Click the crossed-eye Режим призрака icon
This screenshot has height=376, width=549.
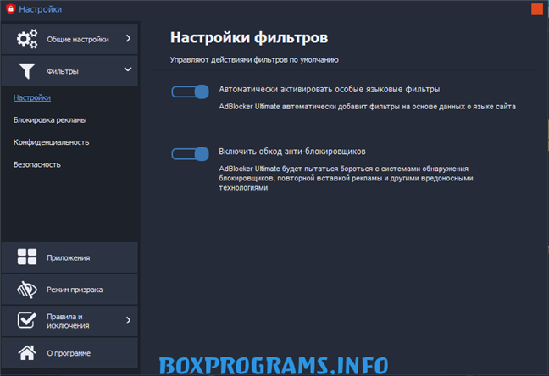pos(27,290)
